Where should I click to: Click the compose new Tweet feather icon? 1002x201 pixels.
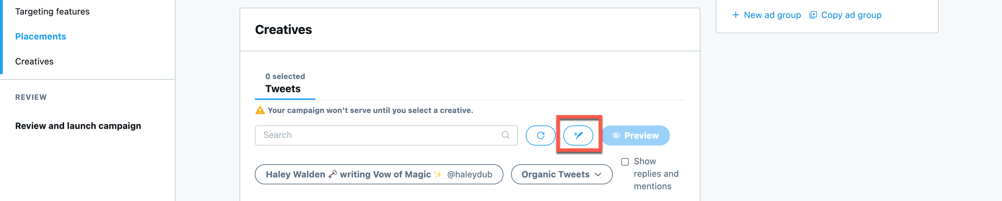tap(578, 136)
